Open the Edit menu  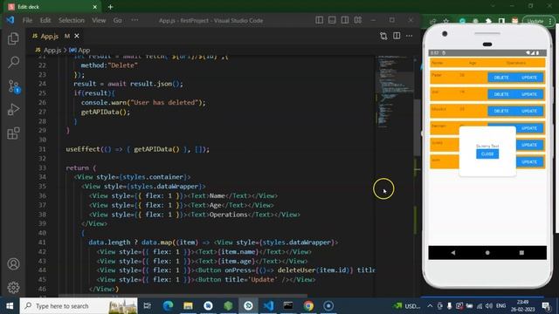[45, 20]
